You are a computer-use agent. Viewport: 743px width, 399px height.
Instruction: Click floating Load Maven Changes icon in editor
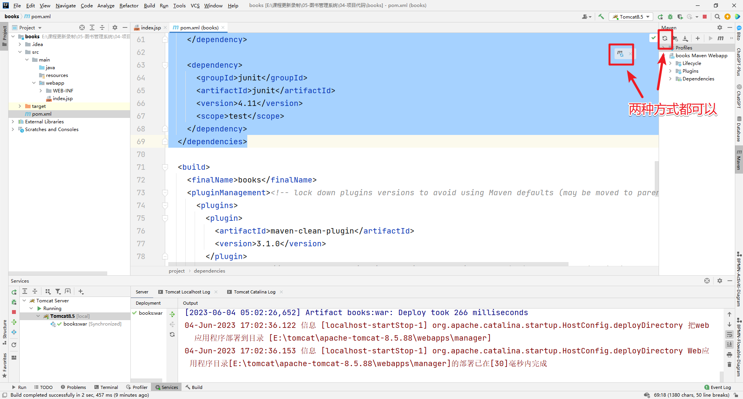click(x=620, y=54)
